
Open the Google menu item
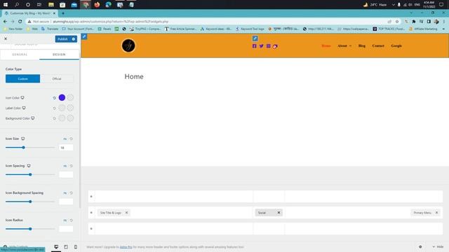click(396, 45)
